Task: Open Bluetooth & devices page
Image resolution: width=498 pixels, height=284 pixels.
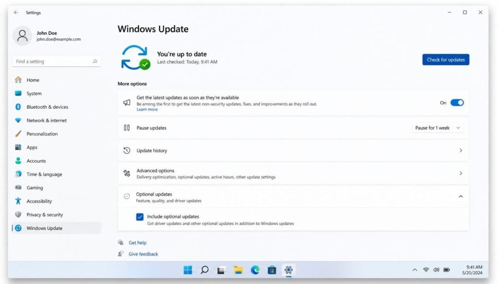Action: tap(56, 107)
